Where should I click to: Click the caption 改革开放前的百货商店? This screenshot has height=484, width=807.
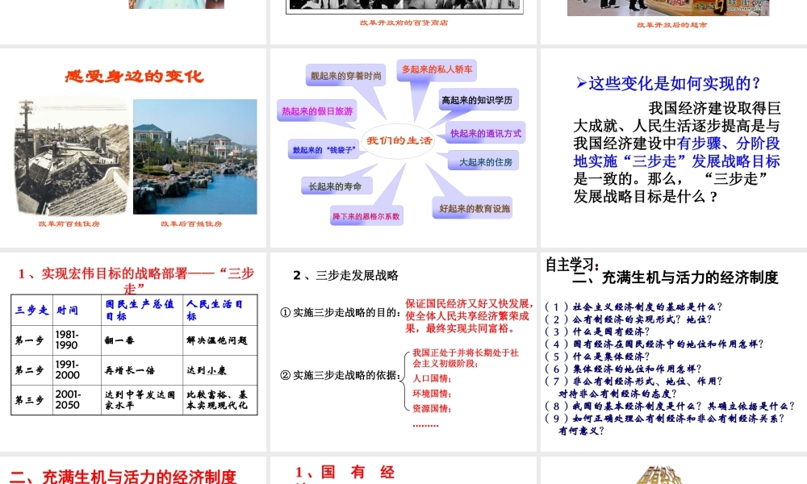(403, 23)
